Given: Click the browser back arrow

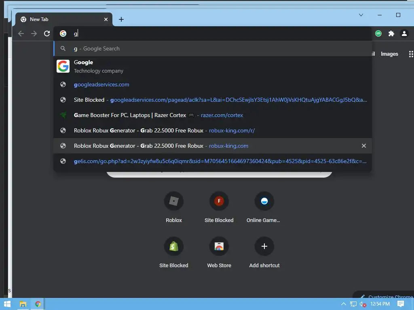Looking at the screenshot, I should tap(21, 34).
